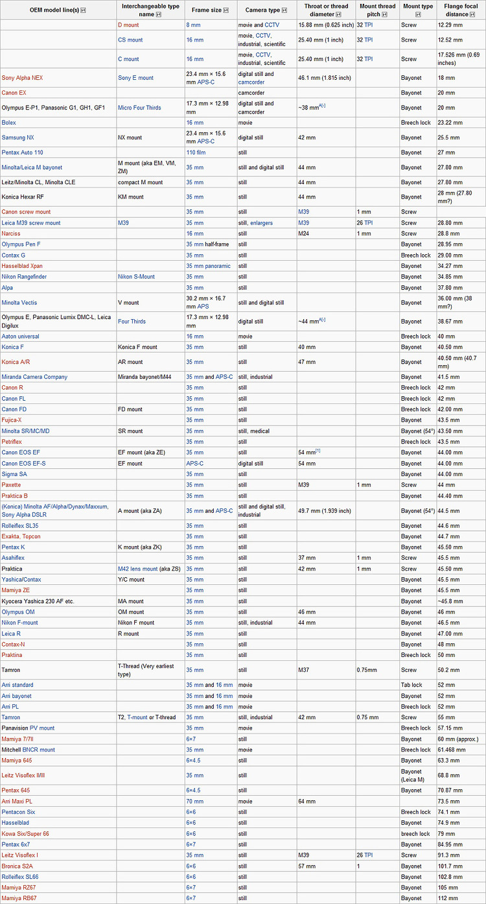This screenshot has height=904, width=486.
Task: Open the Micro Four Thirds link
Action: pyautogui.click(x=139, y=107)
